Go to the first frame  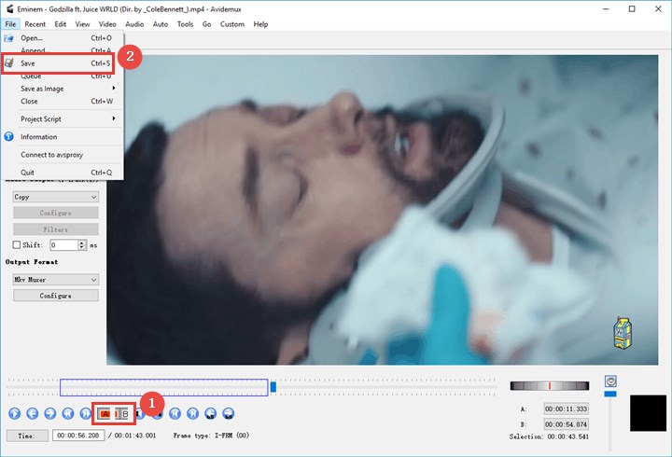(175, 413)
